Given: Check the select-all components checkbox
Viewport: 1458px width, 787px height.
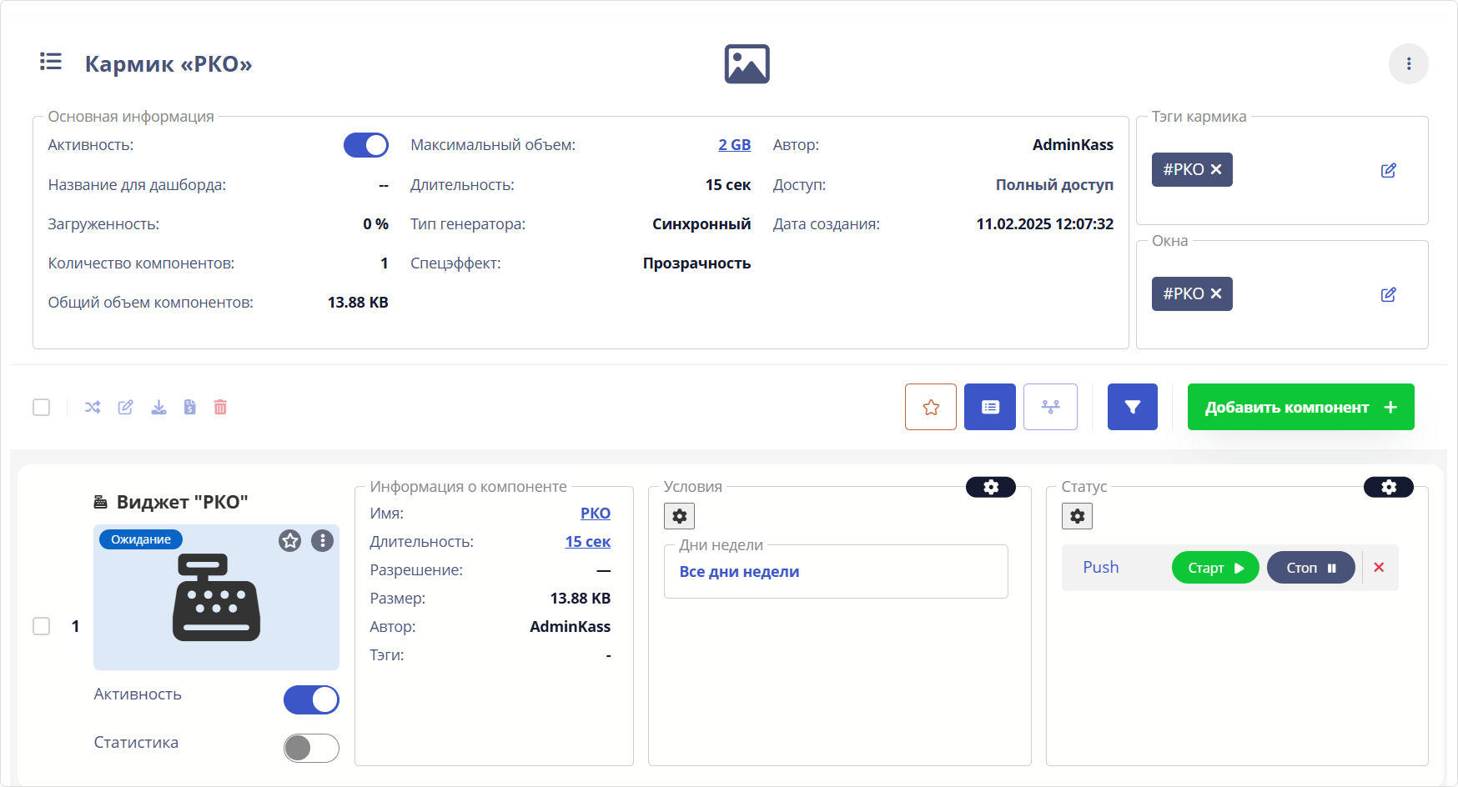Looking at the screenshot, I should pos(42,407).
